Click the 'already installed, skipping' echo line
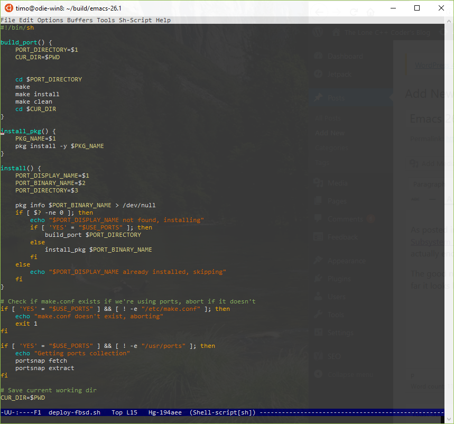The width and height of the screenshot is (454, 424). (x=128, y=272)
